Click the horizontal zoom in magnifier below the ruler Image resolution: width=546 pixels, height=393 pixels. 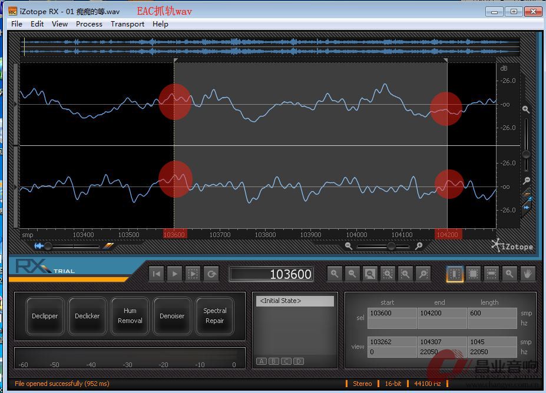click(x=419, y=247)
